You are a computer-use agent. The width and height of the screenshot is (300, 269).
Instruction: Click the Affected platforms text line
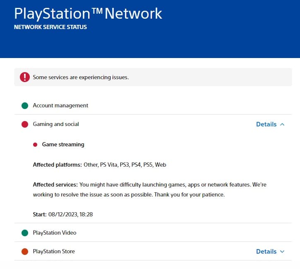point(99,165)
